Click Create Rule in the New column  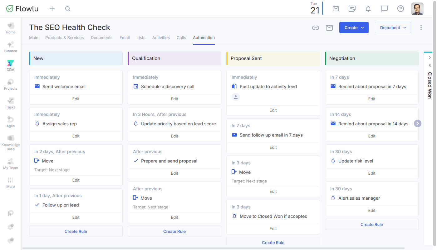click(x=76, y=231)
